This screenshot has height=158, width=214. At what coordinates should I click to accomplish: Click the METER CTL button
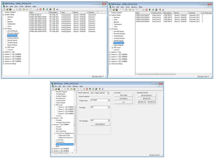tap(142, 102)
